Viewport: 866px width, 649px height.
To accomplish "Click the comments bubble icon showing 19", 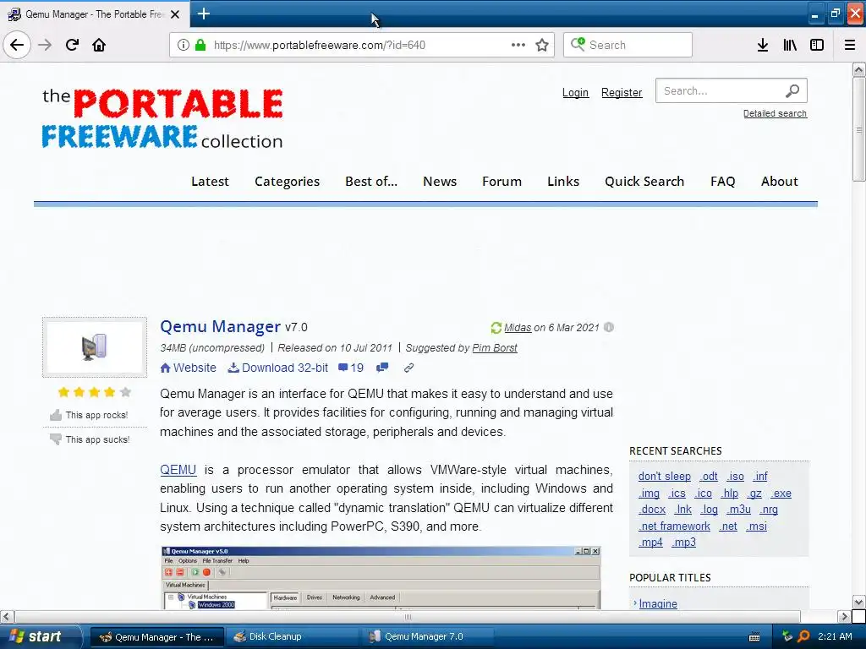I will [351, 368].
